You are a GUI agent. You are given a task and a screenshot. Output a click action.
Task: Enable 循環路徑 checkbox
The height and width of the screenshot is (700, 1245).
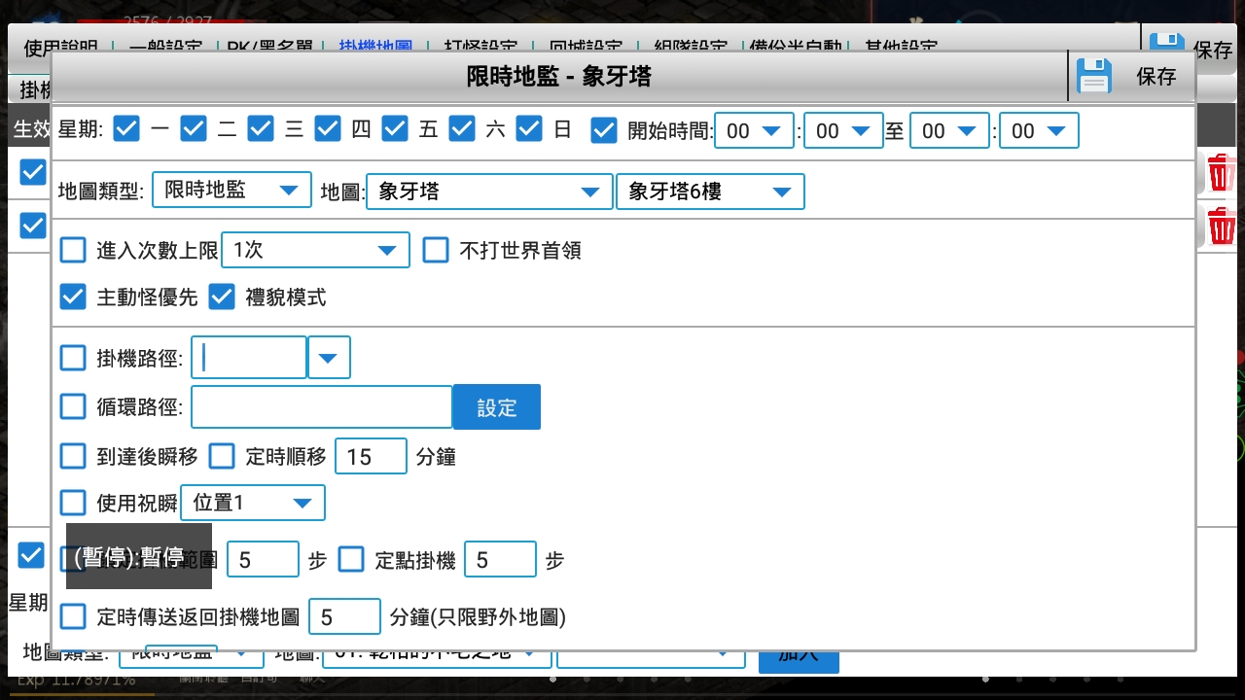coord(74,404)
